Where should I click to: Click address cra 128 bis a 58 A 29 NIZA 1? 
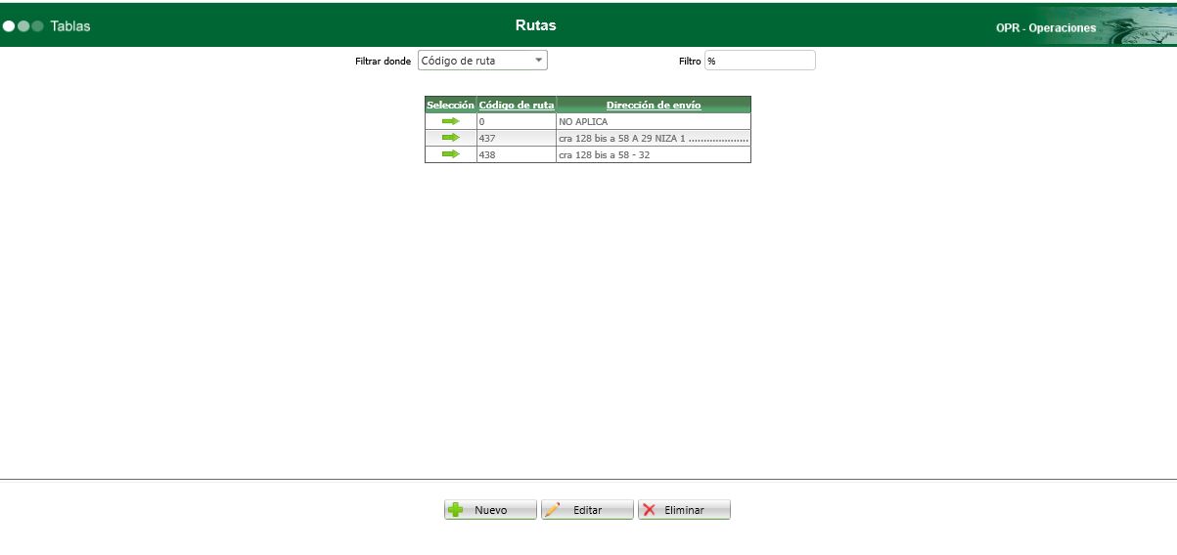click(654, 139)
